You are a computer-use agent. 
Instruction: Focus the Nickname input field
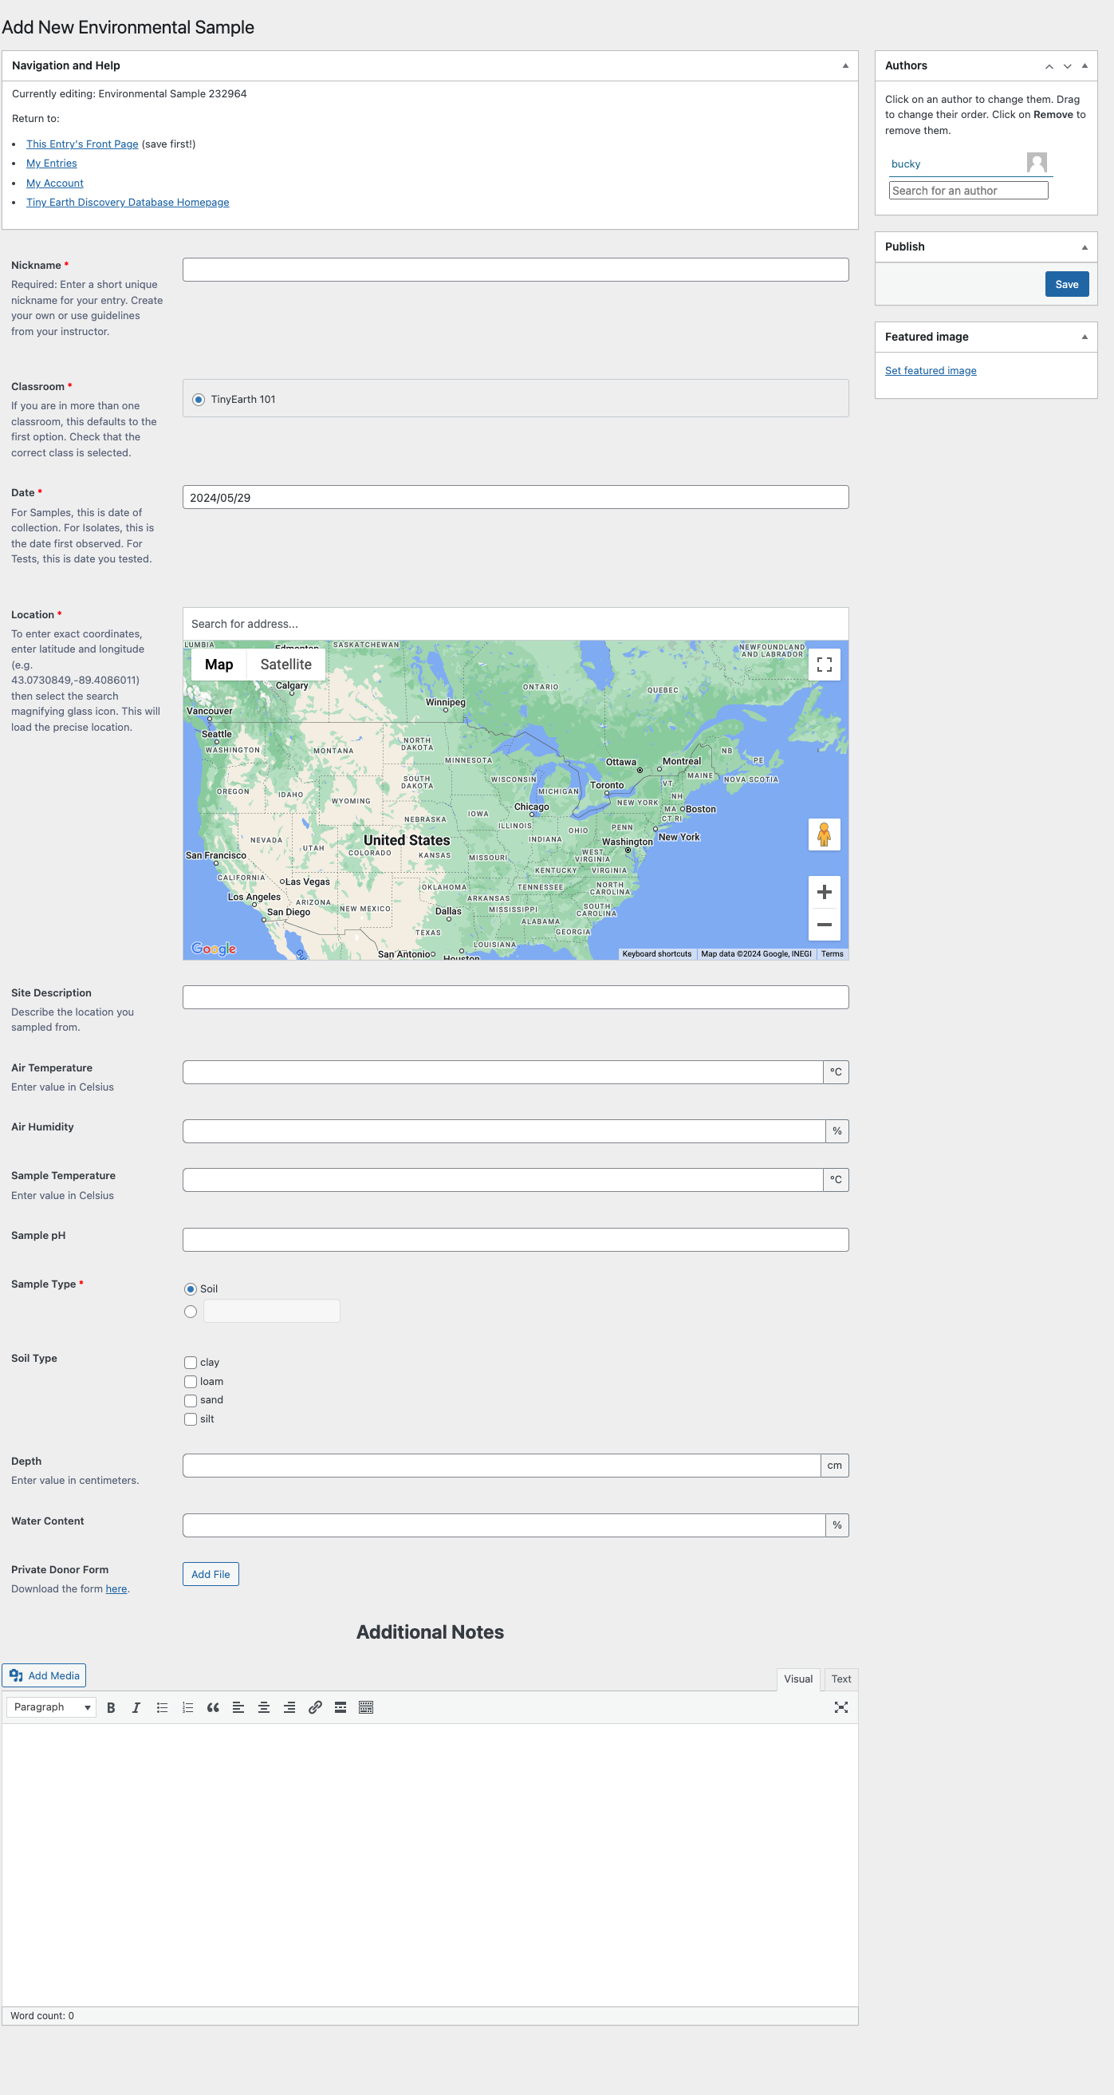click(515, 270)
